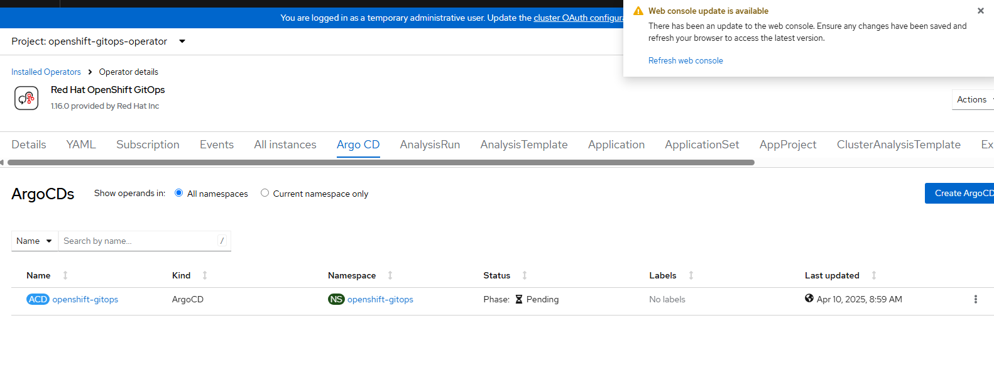Switch to the Application tab
The image size is (994, 379).
(x=616, y=145)
